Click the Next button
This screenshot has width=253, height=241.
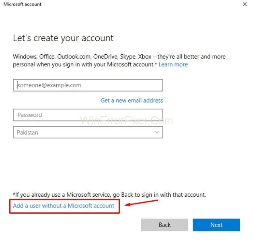(216, 225)
